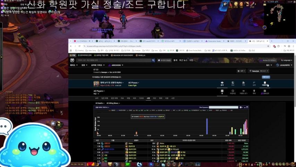This screenshot has width=296, height=167.
Task: Collapse the death chart panel
Action: click(245, 108)
